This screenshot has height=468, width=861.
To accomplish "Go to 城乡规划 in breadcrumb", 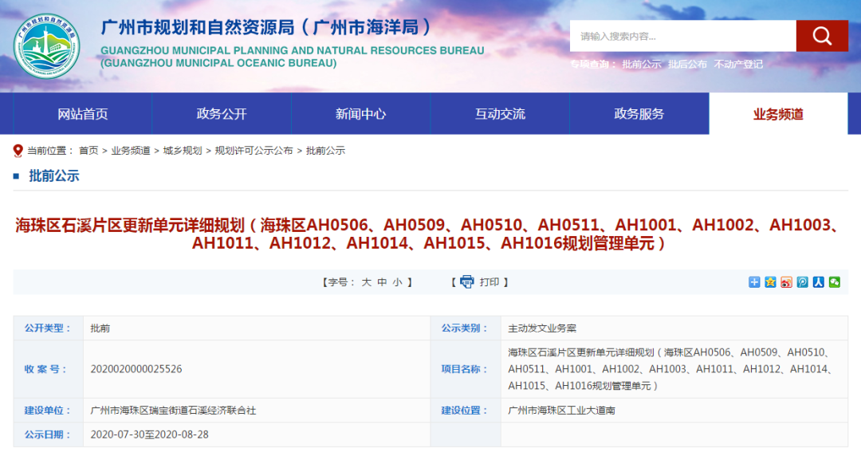I will tap(183, 151).
